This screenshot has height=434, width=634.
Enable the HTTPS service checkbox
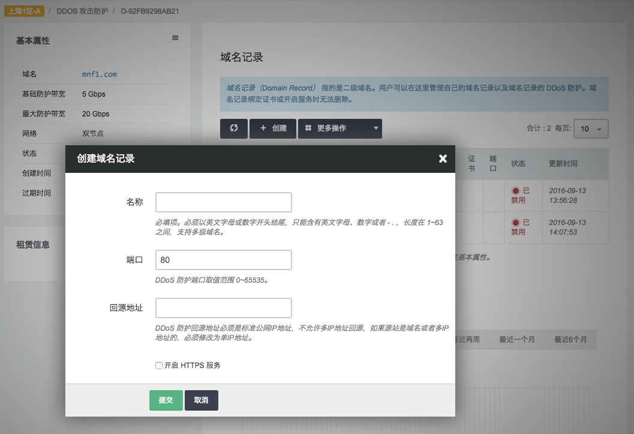pos(159,365)
